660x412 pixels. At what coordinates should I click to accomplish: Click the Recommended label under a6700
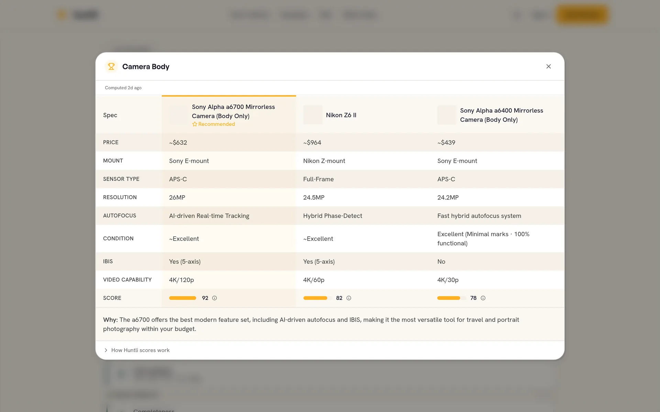(x=217, y=124)
